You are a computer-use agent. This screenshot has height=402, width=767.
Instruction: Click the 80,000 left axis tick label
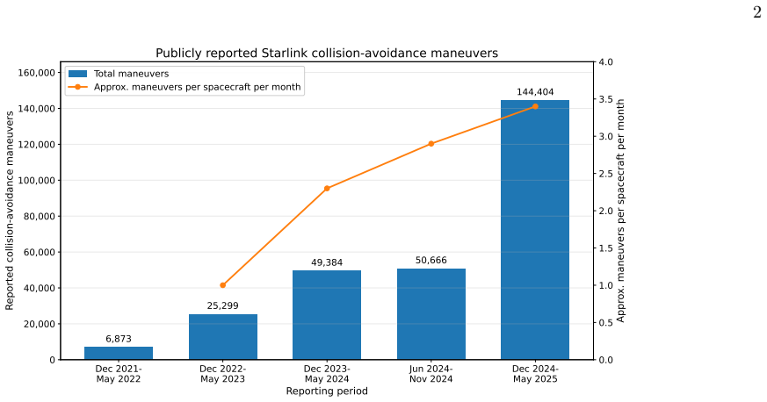(x=40, y=217)
